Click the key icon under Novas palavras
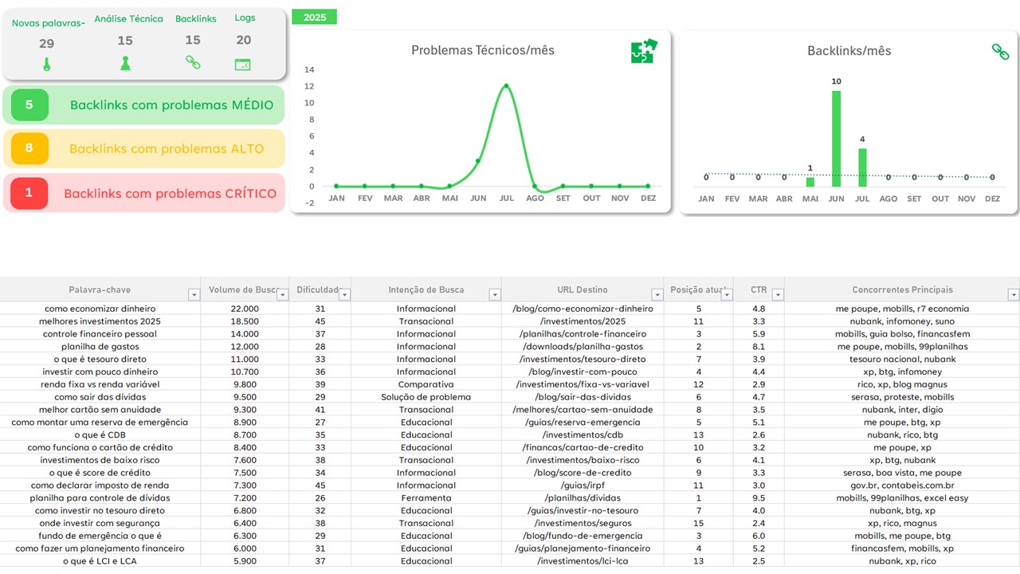The width and height of the screenshot is (1020, 574). tap(46, 64)
